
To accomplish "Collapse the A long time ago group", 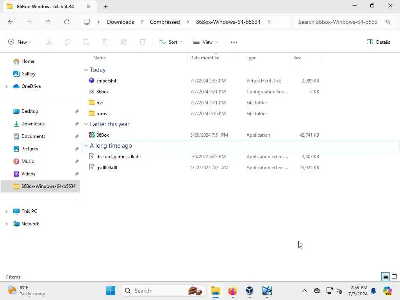I will 86,145.
